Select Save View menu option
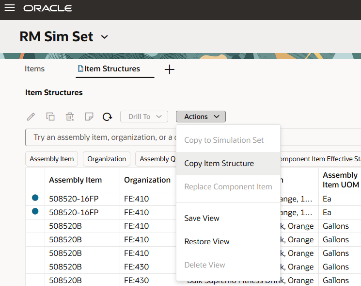The image size is (361, 286). [202, 219]
